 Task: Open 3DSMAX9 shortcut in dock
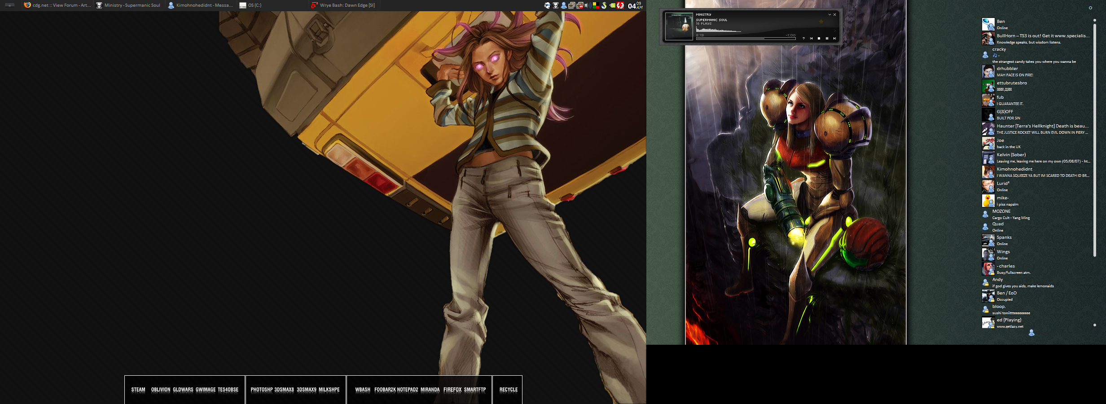coord(307,390)
